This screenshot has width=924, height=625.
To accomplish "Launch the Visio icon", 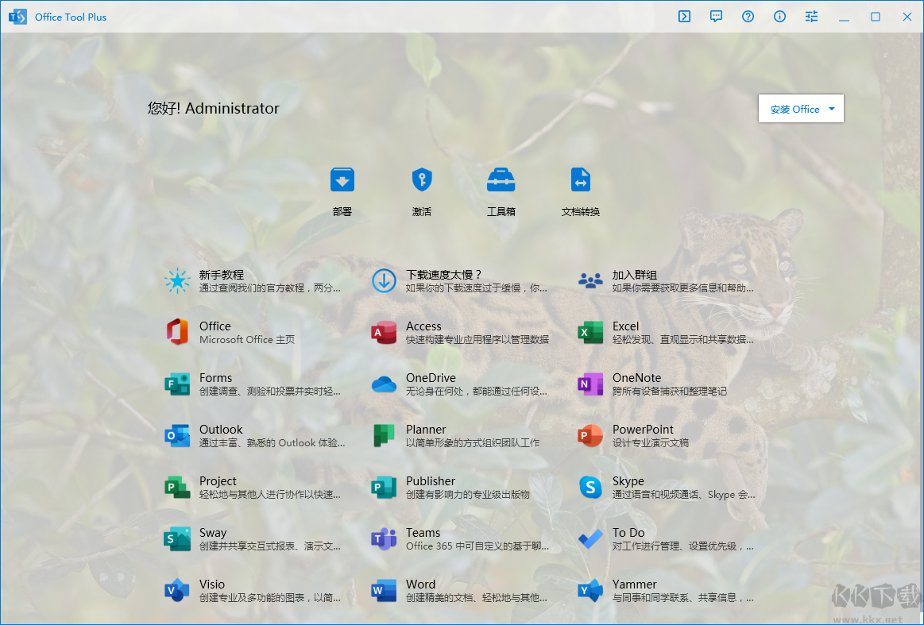I will 177,591.
